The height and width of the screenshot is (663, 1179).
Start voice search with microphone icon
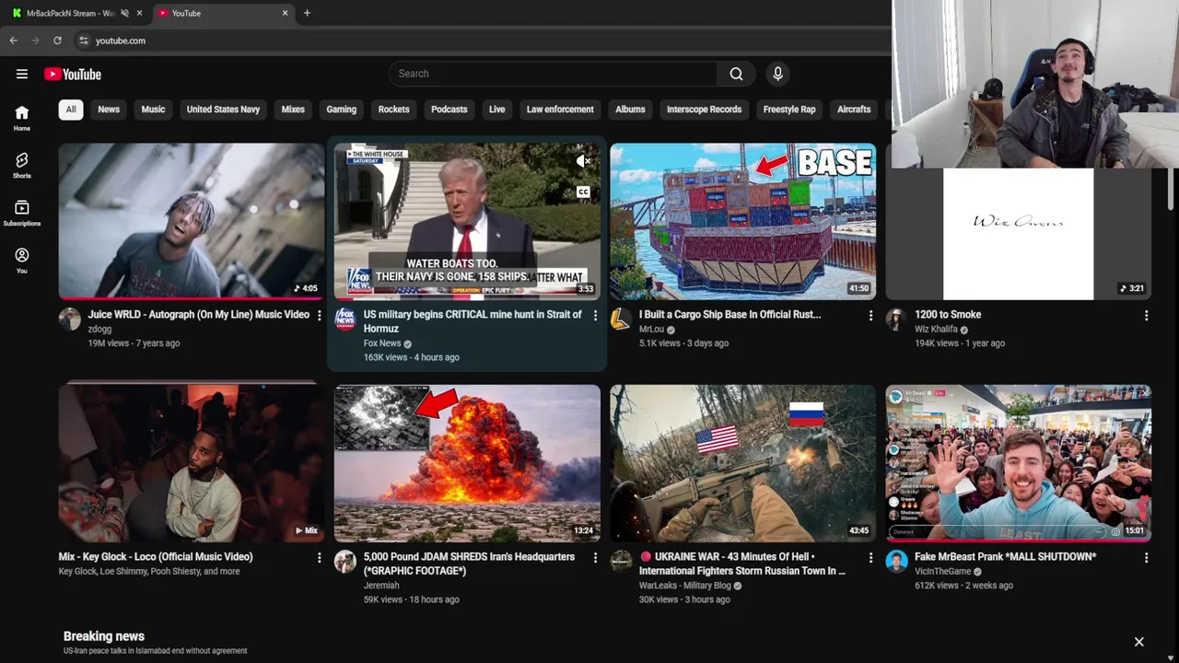[777, 74]
